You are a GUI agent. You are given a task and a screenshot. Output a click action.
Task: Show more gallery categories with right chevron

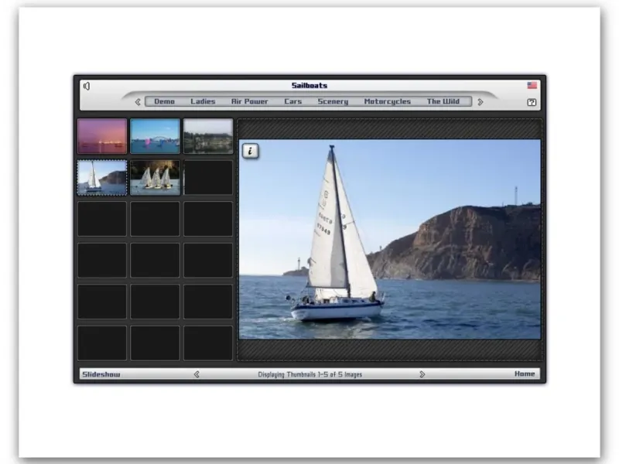(x=480, y=102)
